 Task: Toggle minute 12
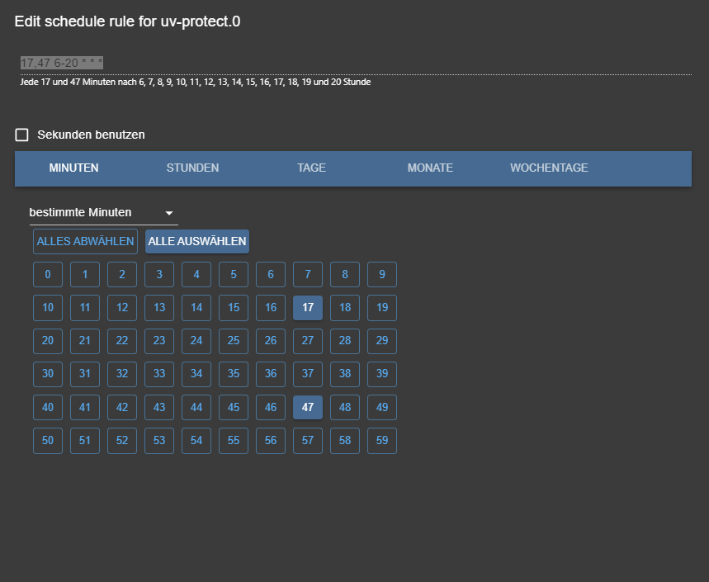pyautogui.click(x=122, y=307)
